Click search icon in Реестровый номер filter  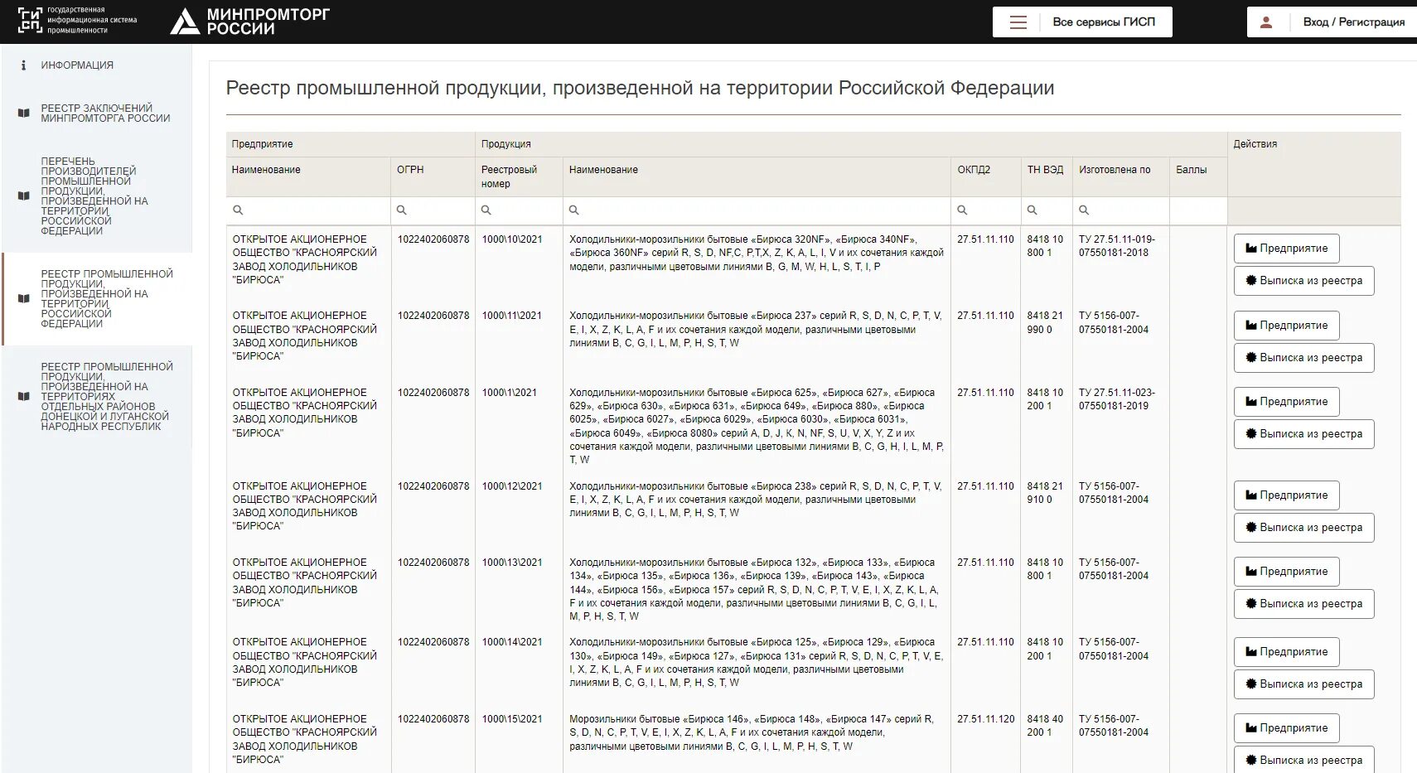click(486, 210)
